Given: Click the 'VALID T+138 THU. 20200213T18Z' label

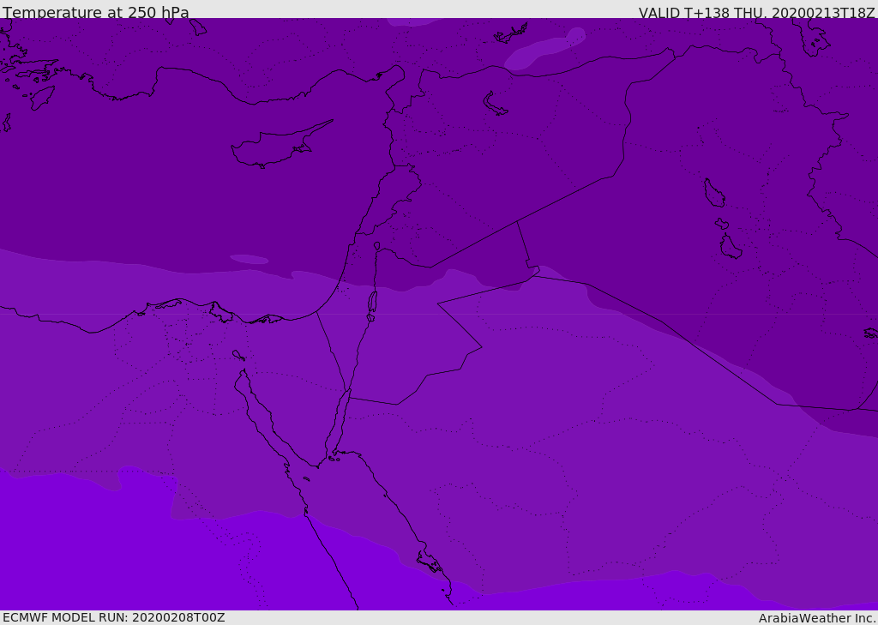Looking at the screenshot, I should click(x=756, y=13).
